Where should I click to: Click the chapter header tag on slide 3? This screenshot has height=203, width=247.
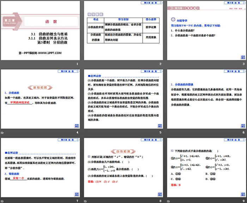[x=235, y=3]
